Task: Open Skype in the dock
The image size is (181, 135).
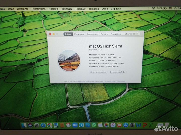Action: [88, 125]
